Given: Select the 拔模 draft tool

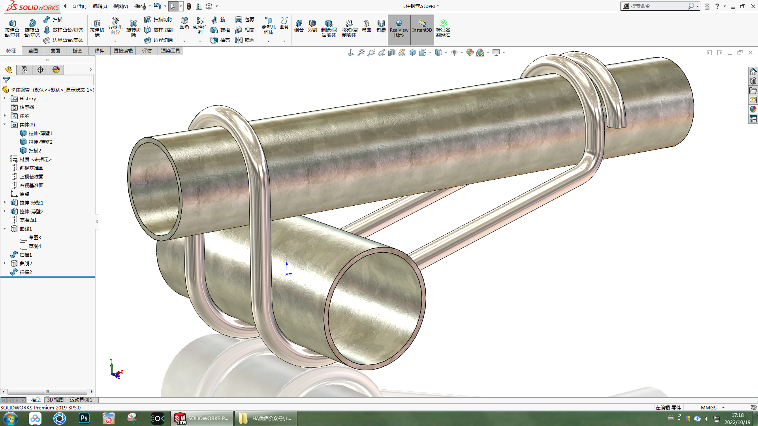Looking at the screenshot, I should (220, 30).
